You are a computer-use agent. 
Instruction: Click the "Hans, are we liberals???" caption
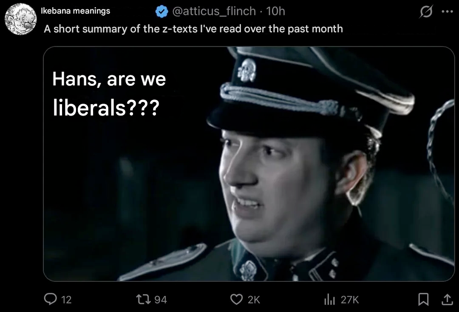click(x=109, y=94)
